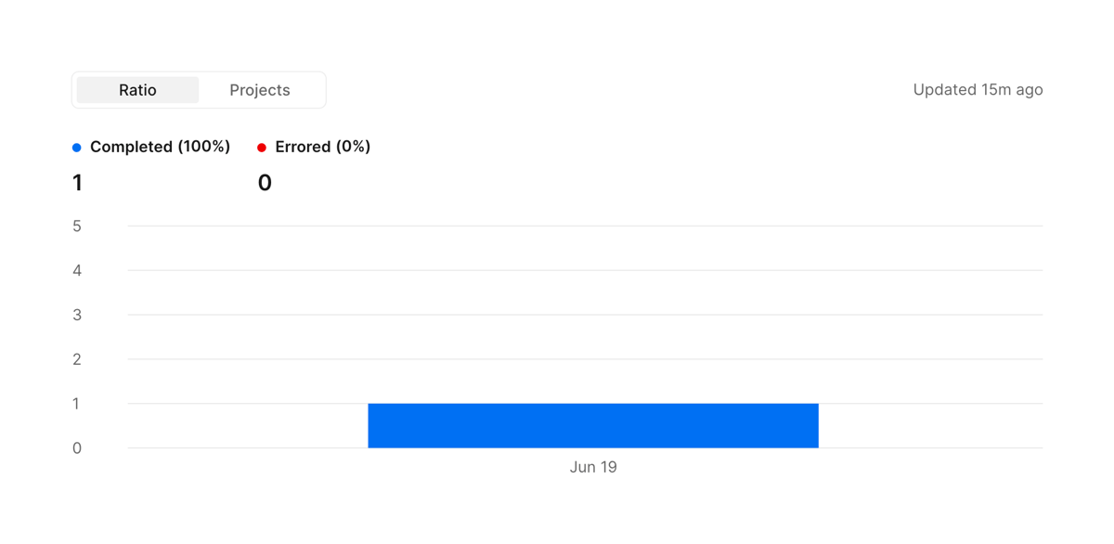1114x544 pixels.
Task: Open the Projects tab
Action: pyautogui.click(x=260, y=90)
